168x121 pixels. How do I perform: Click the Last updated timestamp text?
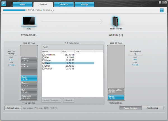click(x=41, y=108)
